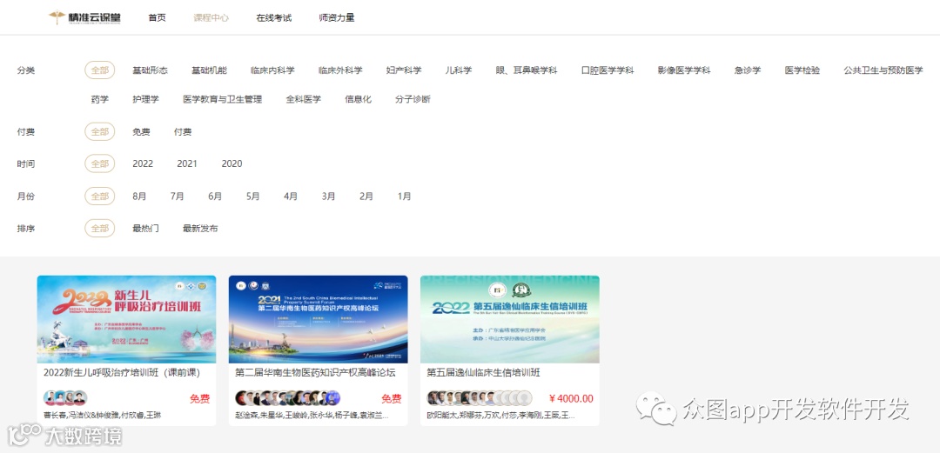
Task: Click 免费 price on 知识产权高峰论坛 card
Action: pyautogui.click(x=392, y=398)
